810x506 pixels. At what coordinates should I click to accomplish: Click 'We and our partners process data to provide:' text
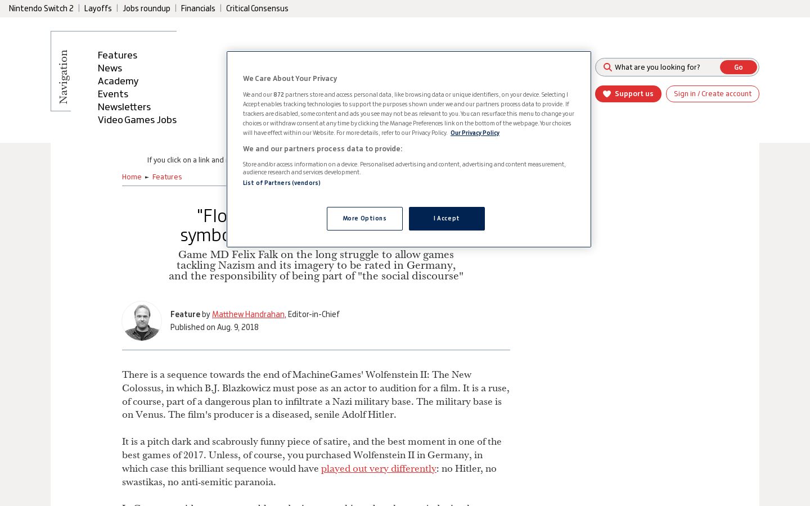(323, 149)
